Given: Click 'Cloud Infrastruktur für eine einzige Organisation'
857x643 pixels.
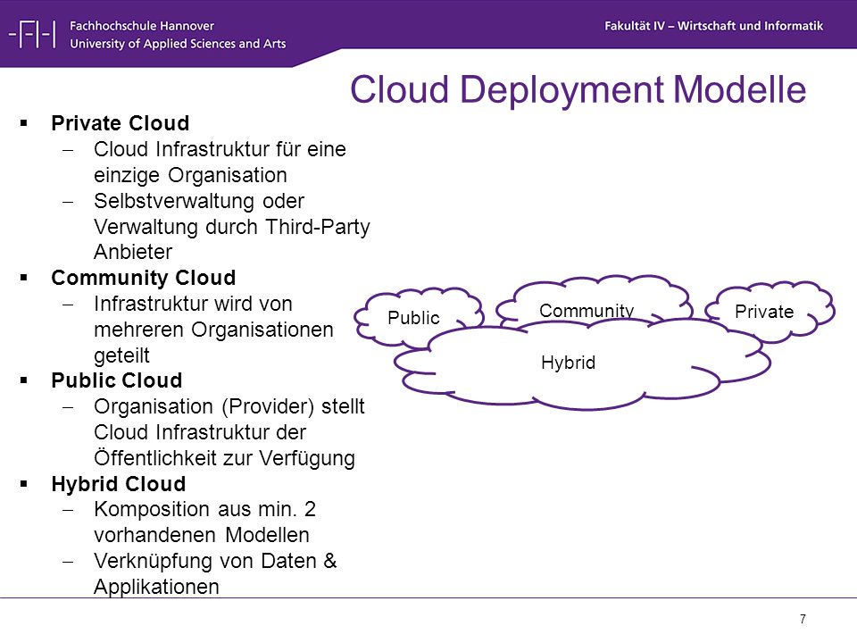Looking at the screenshot, I should pos(220,162).
